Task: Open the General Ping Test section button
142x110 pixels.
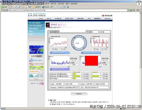Action: tap(60, 53)
